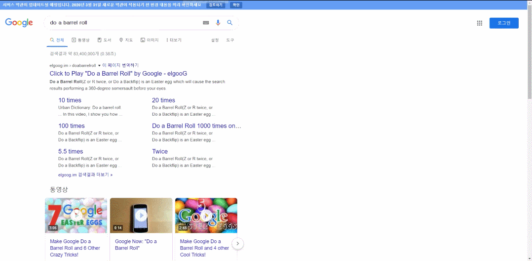
Task: Open the '10 times' sitelink
Action: coord(70,100)
